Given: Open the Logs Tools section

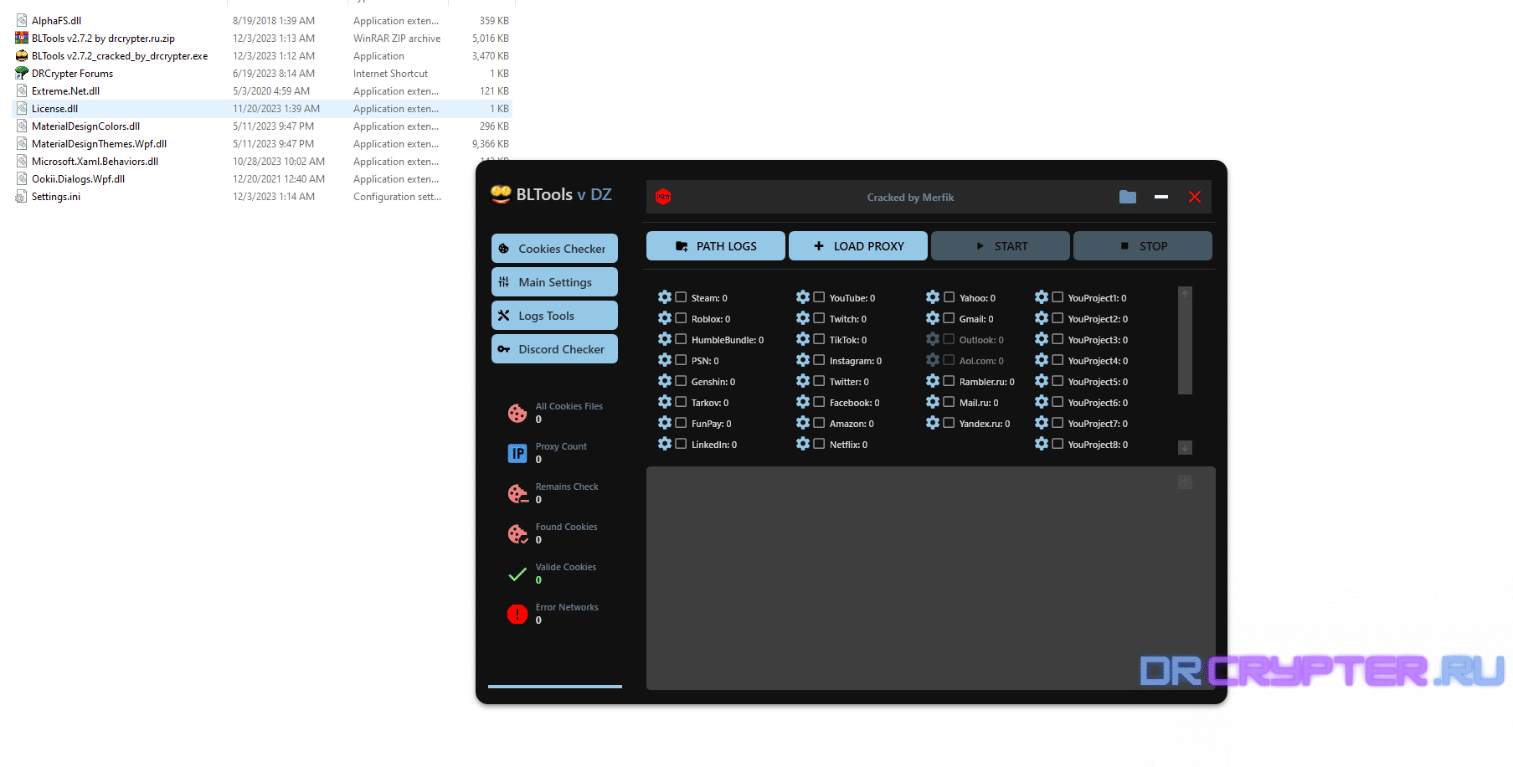Looking at the screenshot, I should click(554, 316).
